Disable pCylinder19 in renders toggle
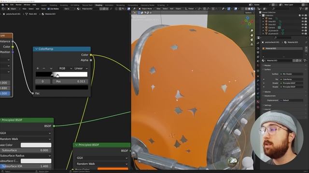309x173 pixels. pyautogui.click(x=306, y=31)
